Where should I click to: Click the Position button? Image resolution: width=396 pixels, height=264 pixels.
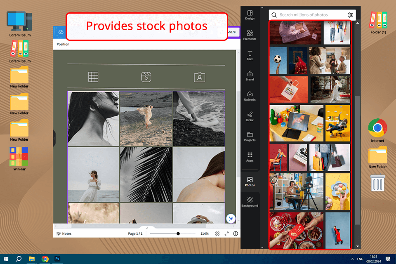[63, 44]
